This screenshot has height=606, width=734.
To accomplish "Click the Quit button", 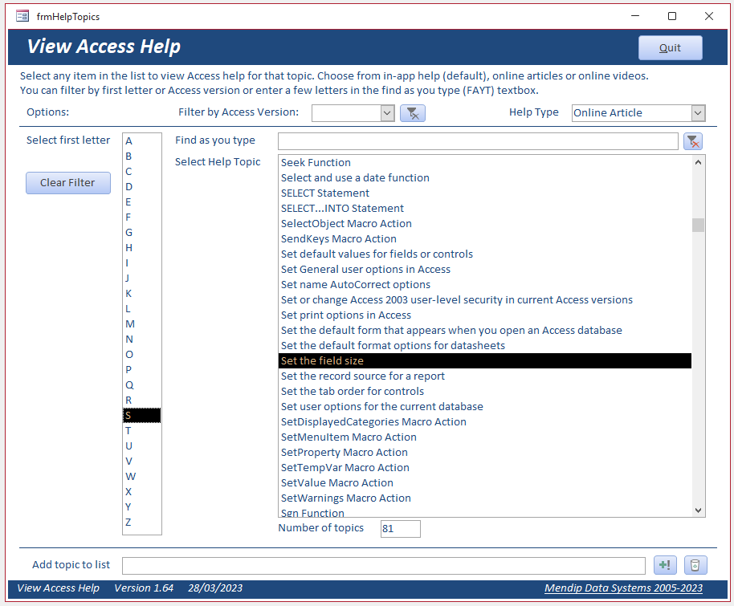I will pos(670,47).
